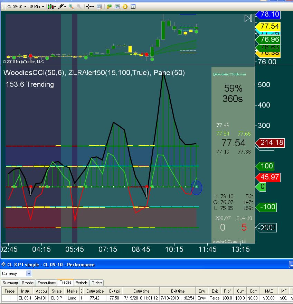
Task: Click the red 5 counter in panel
Action: click(x=244, y=227)
